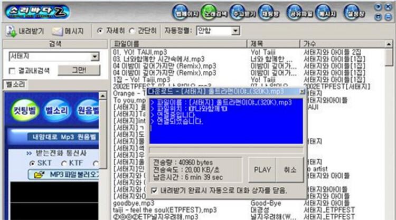Select file 01. YO! TAIJI.mp3

140,52
